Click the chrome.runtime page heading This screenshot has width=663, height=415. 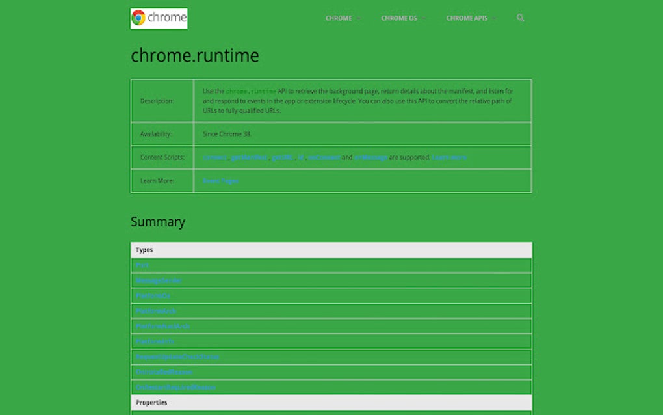pyautogui.click(x=194, y=56)
